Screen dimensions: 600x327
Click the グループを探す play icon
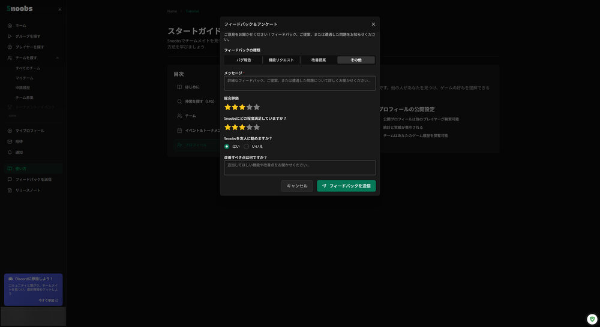point(10,37)
